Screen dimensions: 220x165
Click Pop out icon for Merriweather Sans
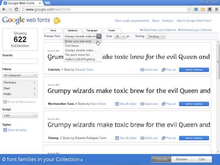pyautogui.click(x=163, y=104)
